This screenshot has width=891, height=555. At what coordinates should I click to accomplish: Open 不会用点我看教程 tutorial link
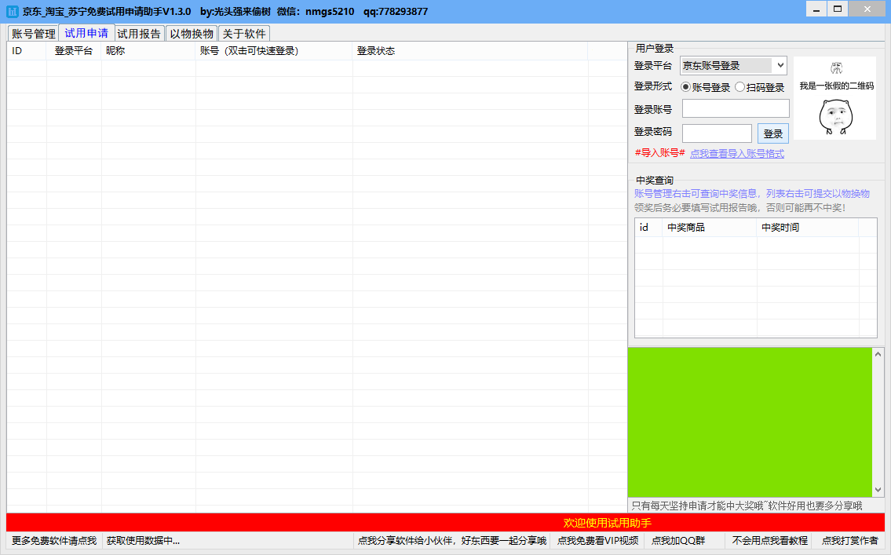point(769,540)
